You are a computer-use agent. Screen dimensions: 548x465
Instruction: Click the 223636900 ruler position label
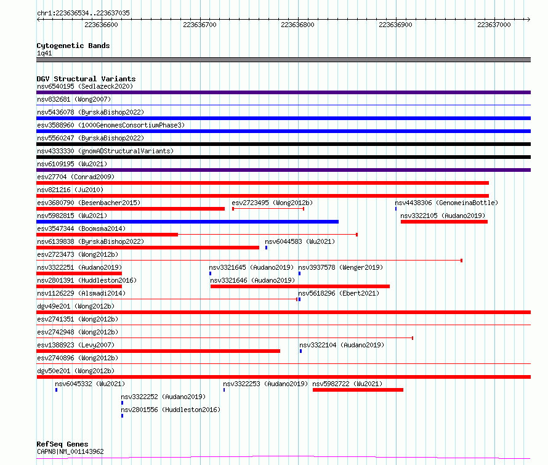pos(396,25)
